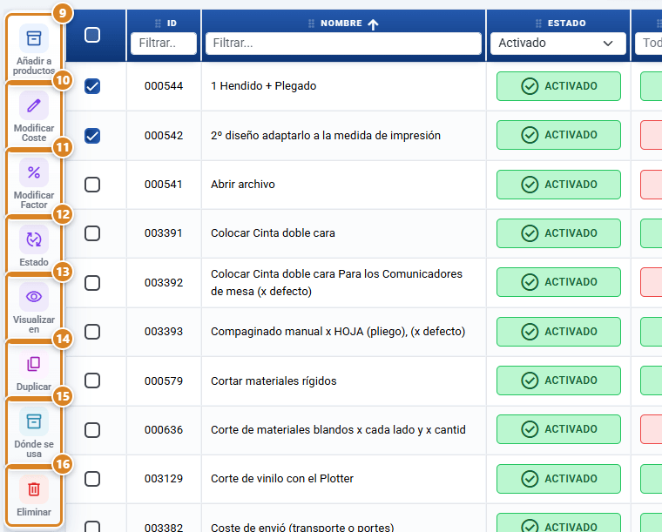This screenshot has width=662, height=532.
Task: Click ID cell 003392
Action: coord(164,283)
